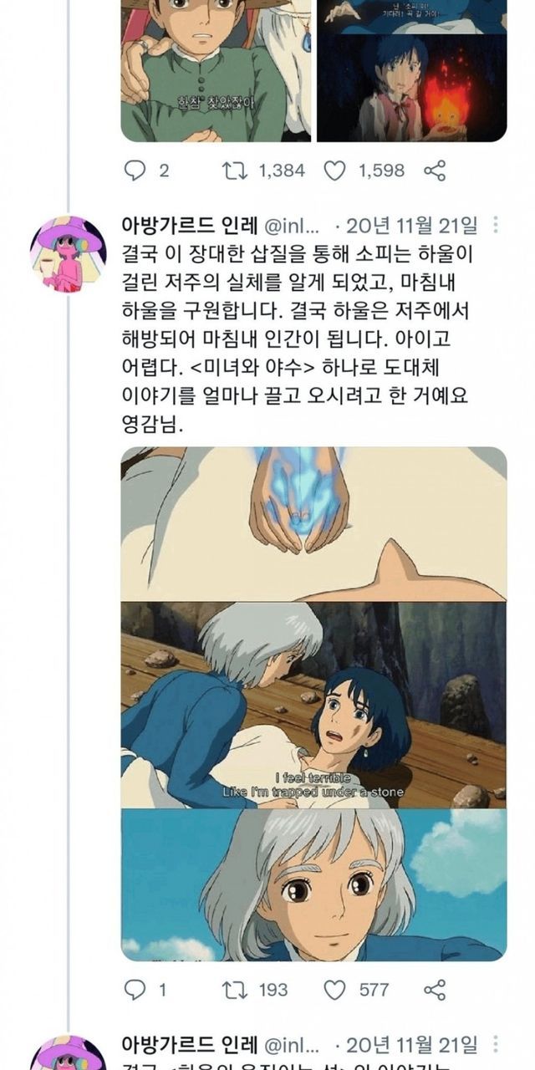Open the avatar of the bottom tweet
Screen dimensions: 535x1070
pyautogui.click(x=68, y=1053)
